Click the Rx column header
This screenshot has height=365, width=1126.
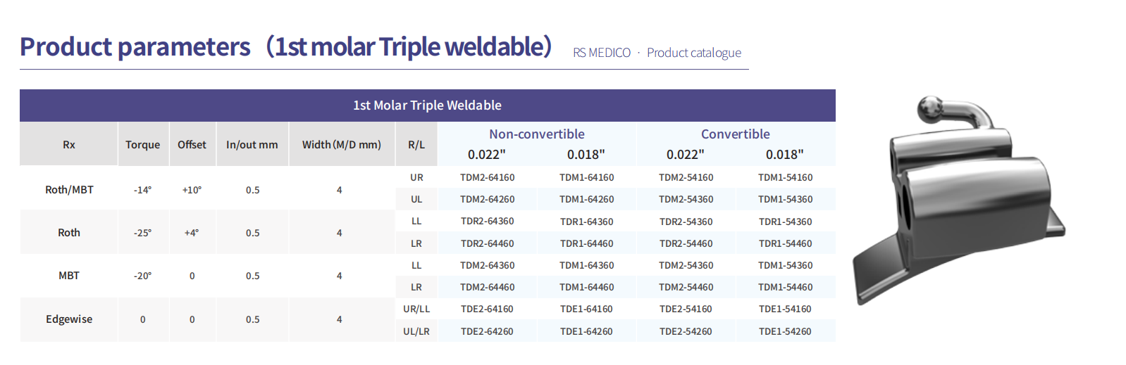(x=69, y=144)
